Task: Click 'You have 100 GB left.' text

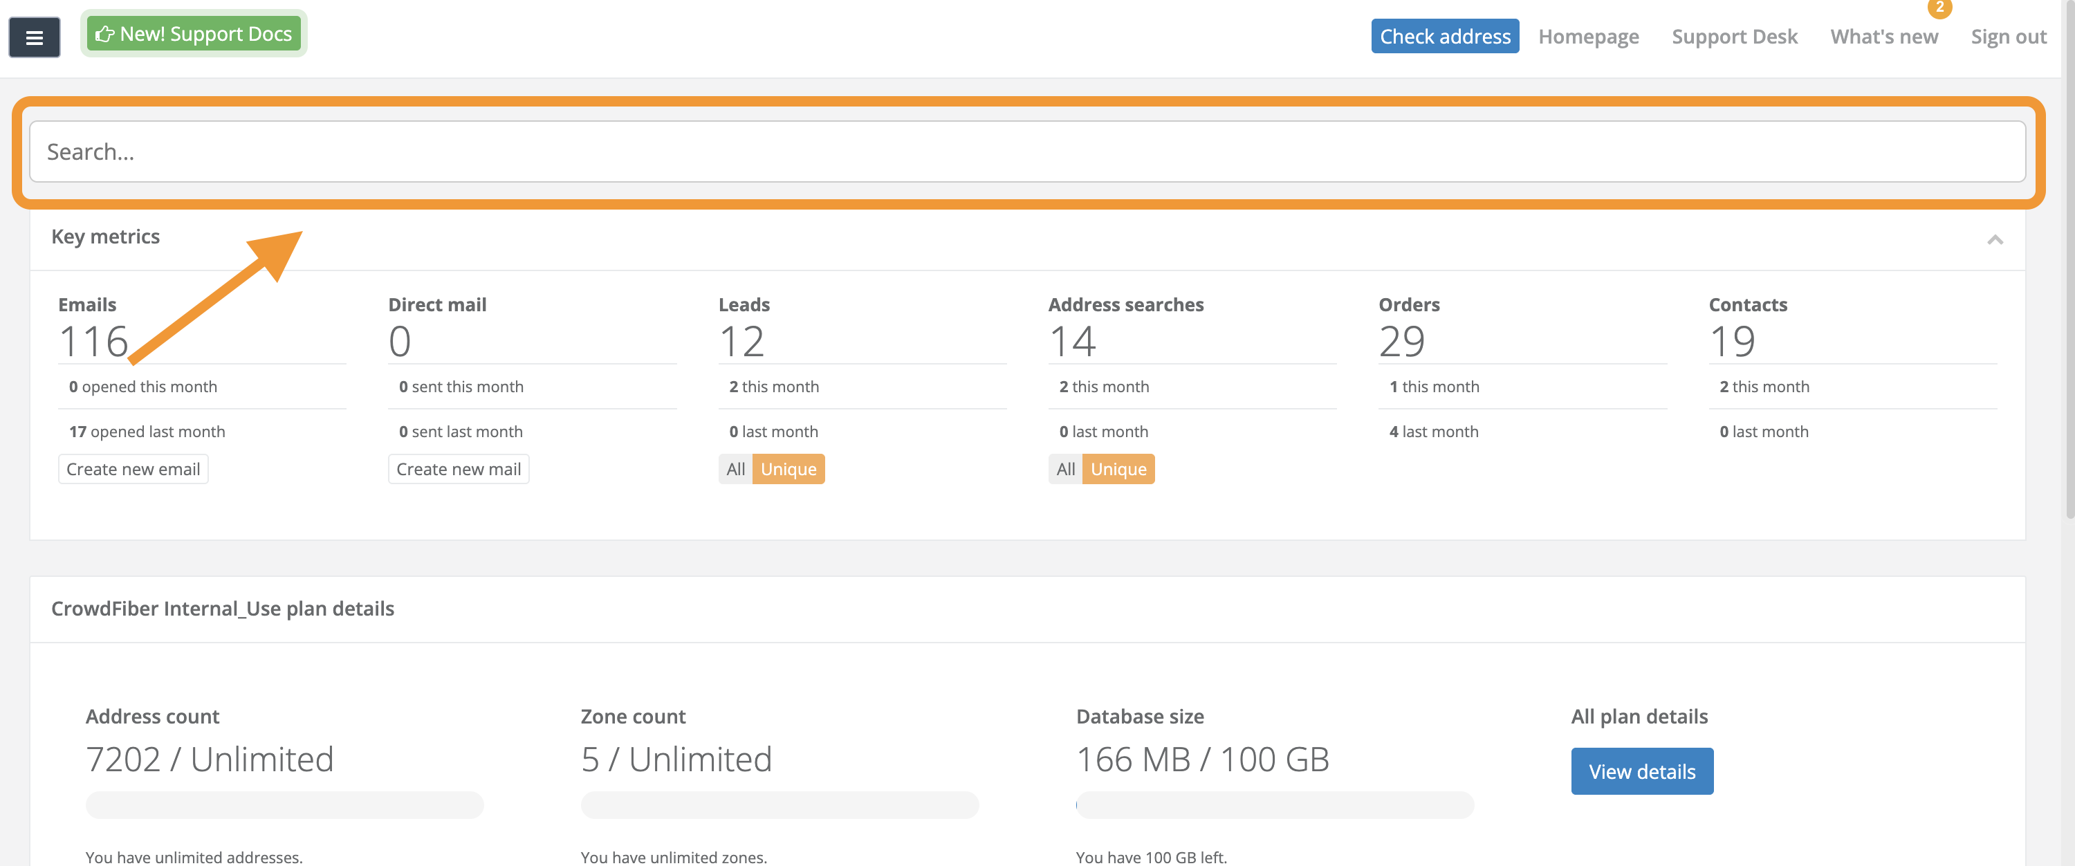Action: pyautogui.click(x=1151, y=857)
